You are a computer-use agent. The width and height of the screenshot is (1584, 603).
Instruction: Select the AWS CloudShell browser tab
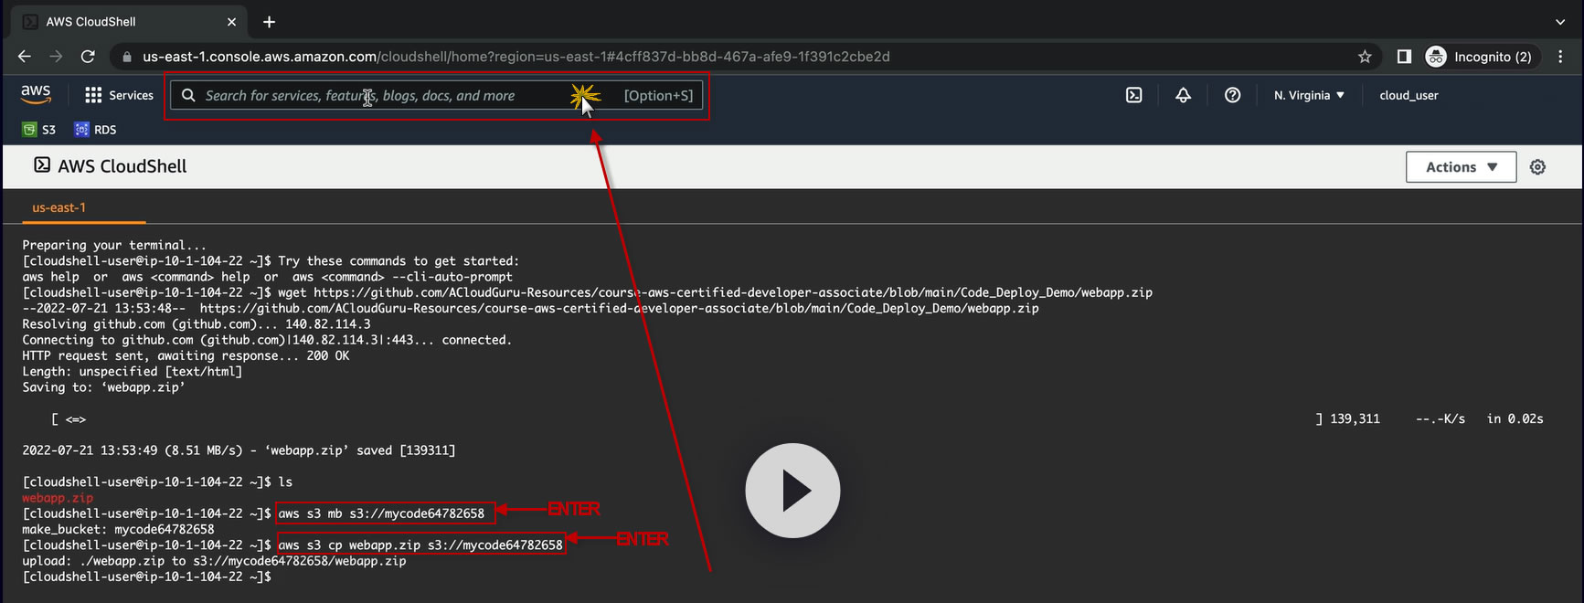[128, 22]
